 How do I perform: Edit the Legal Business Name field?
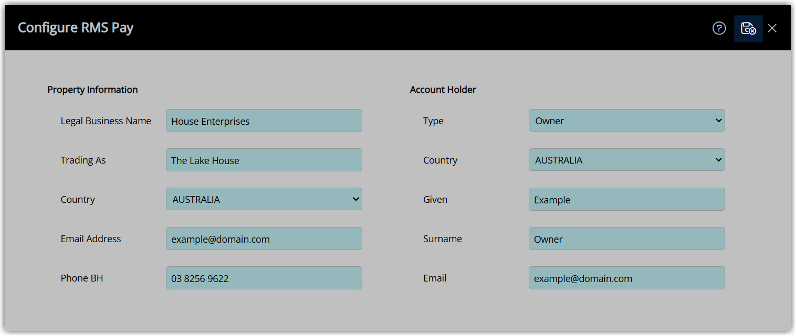(x=264, y=121)
